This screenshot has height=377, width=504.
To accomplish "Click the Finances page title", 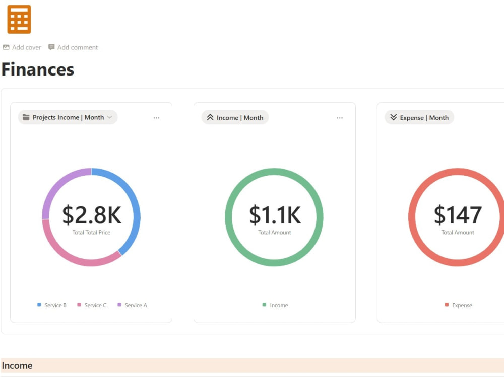I will coord(38,69).
